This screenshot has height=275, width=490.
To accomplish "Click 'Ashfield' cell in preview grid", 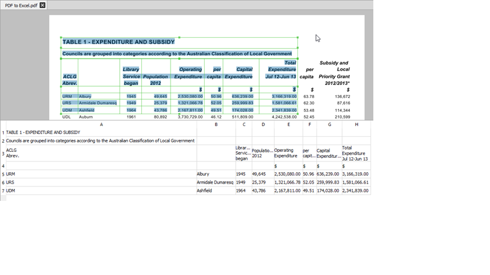I will point(216,191).
